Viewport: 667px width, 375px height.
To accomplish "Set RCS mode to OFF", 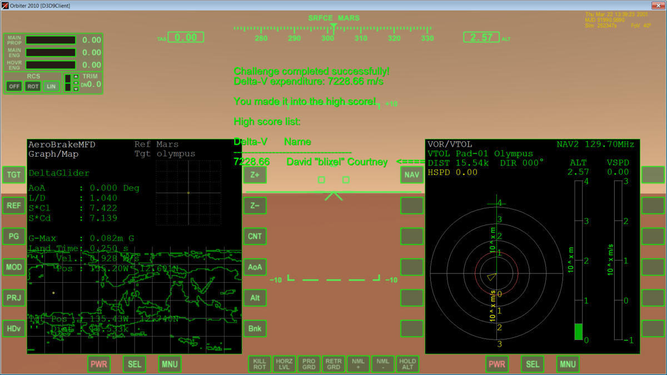I will point(14,86).
